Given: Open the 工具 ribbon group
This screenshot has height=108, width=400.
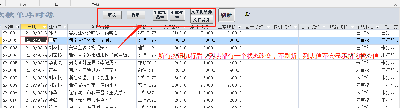Looking at the screenshot, I should (55, 5).
